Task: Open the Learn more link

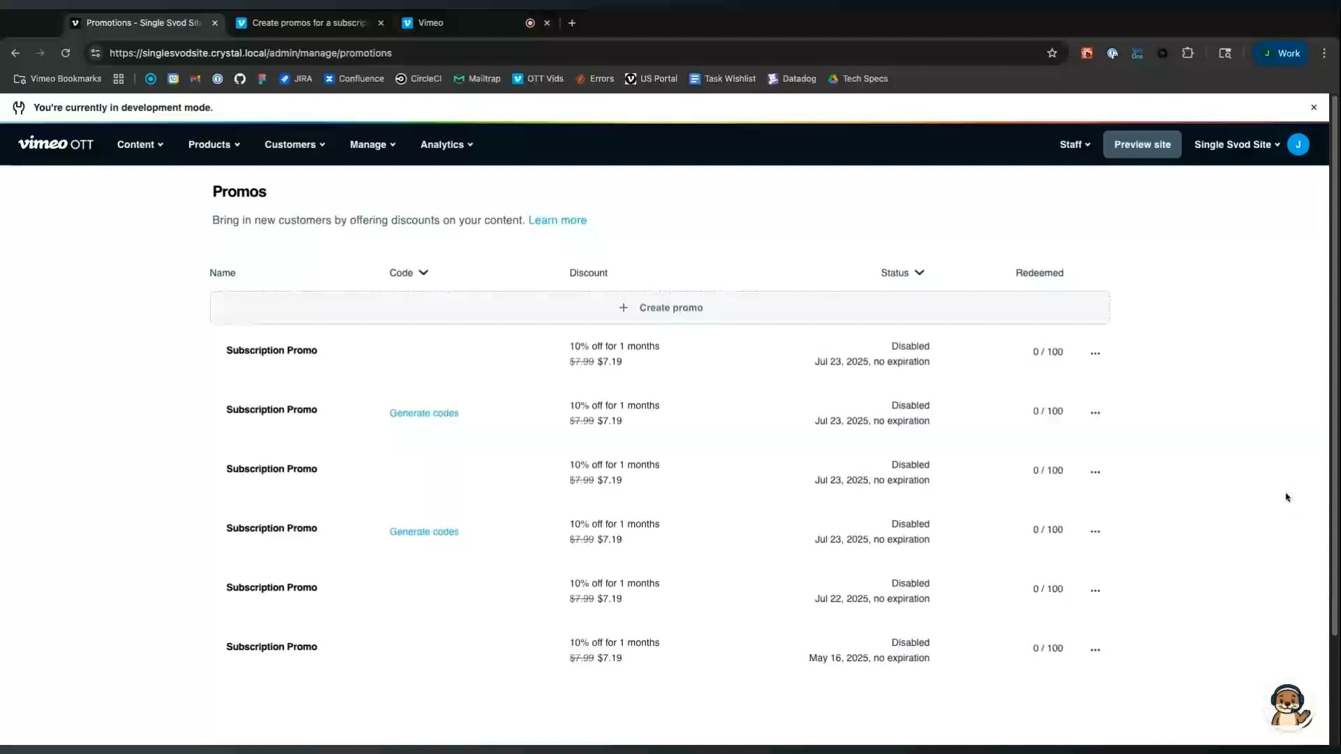Action: point(557,220)
